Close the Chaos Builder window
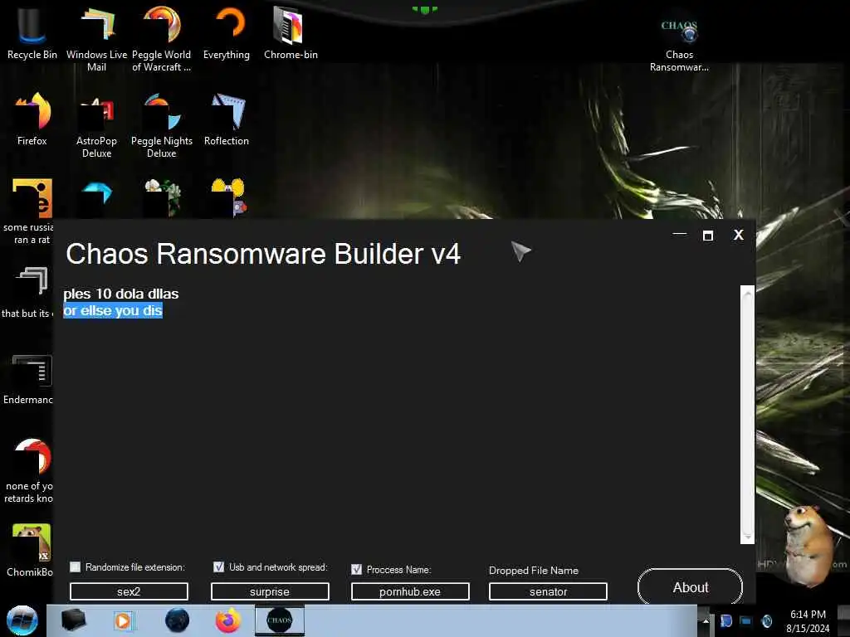Viewport: 850px width, 637px height. [x=738, y=235]
